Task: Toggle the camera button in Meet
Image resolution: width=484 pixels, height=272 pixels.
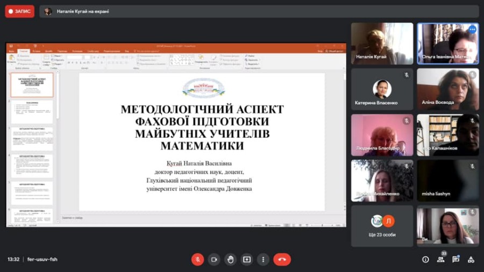Action: pyautogui.click(x=214, y=259)
